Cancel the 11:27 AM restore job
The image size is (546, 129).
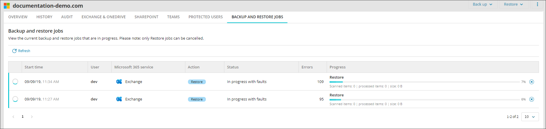click(x=531, y=99)
